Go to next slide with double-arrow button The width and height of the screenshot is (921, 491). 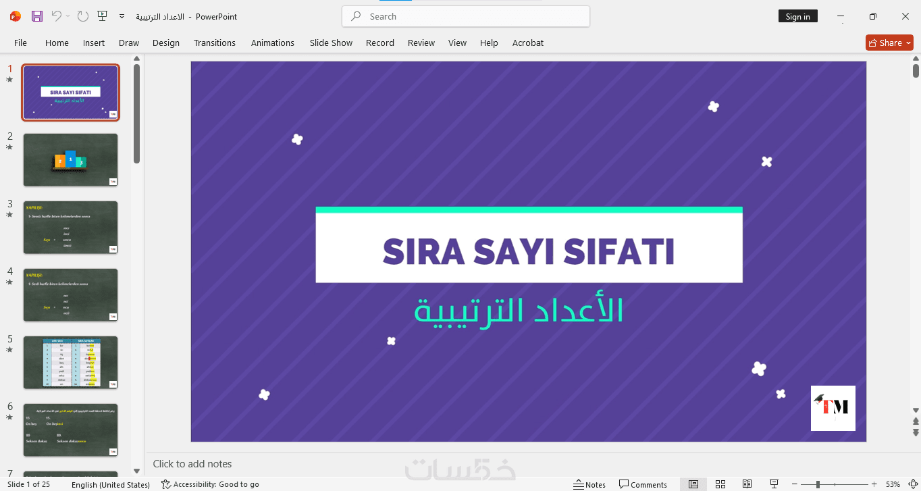(x=916, y=432)
